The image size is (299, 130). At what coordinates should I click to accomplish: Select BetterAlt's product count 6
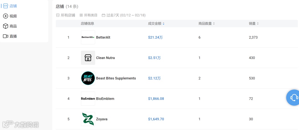[x=199, y=37]
